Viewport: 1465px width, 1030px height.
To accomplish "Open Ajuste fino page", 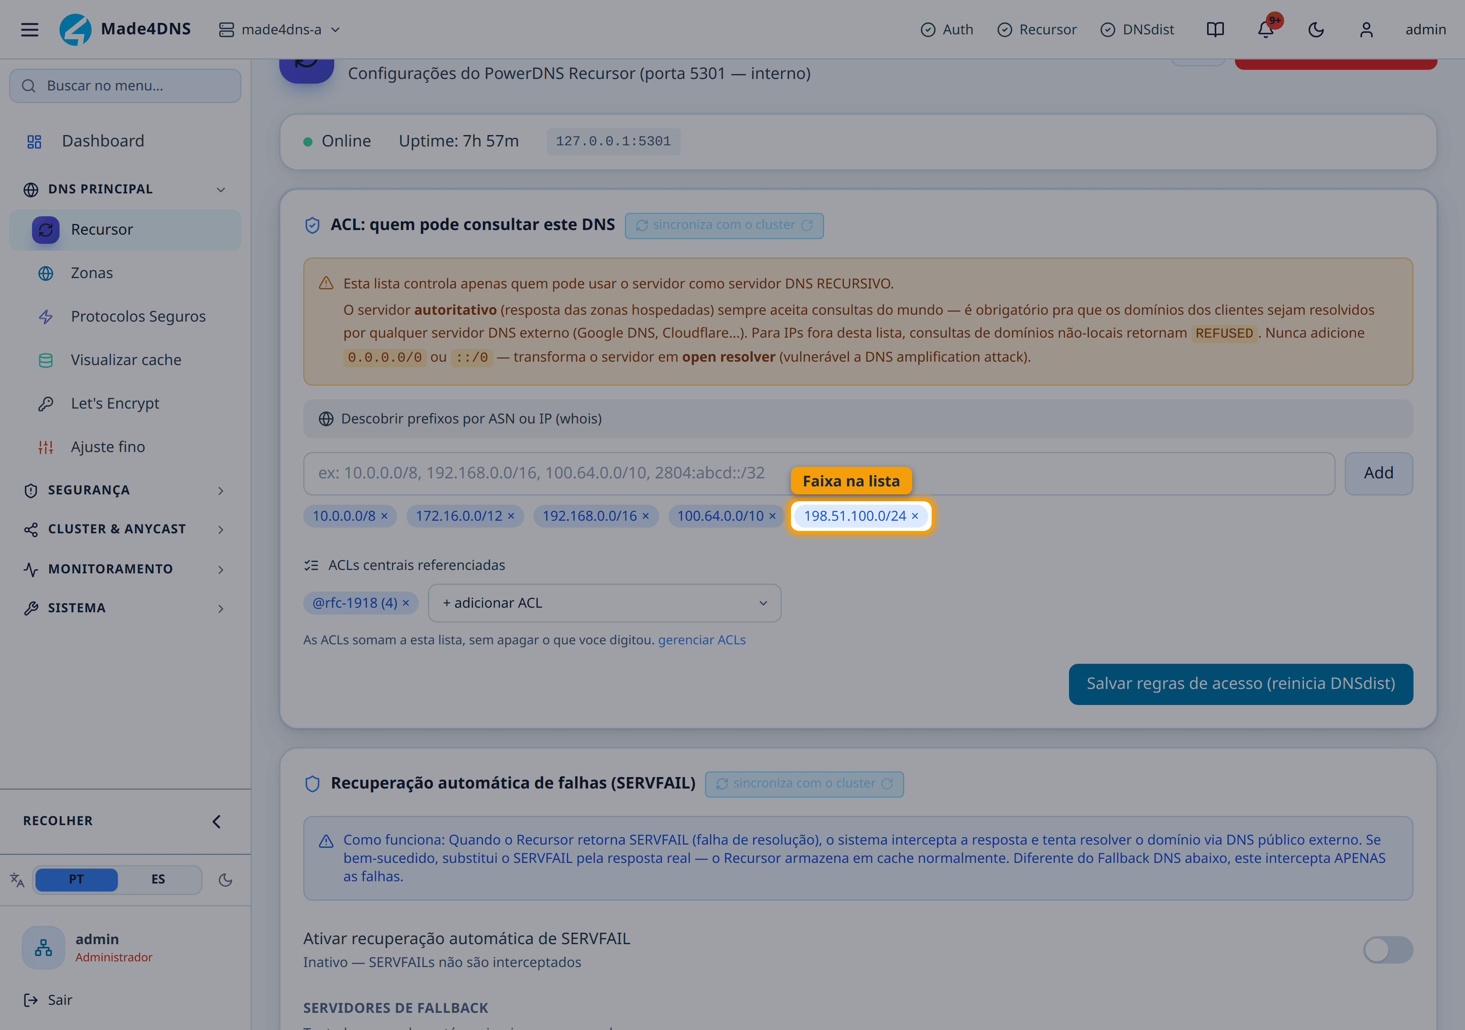I will 125,447.
